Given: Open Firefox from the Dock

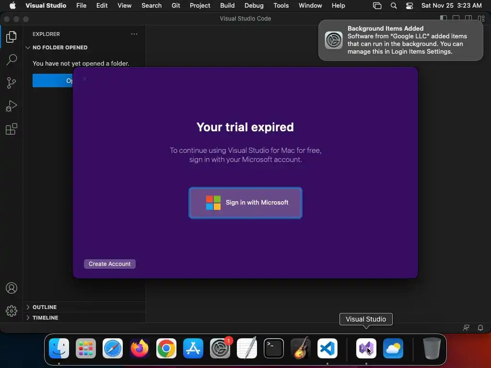Looking at the screenshot, I should point(140,348).
